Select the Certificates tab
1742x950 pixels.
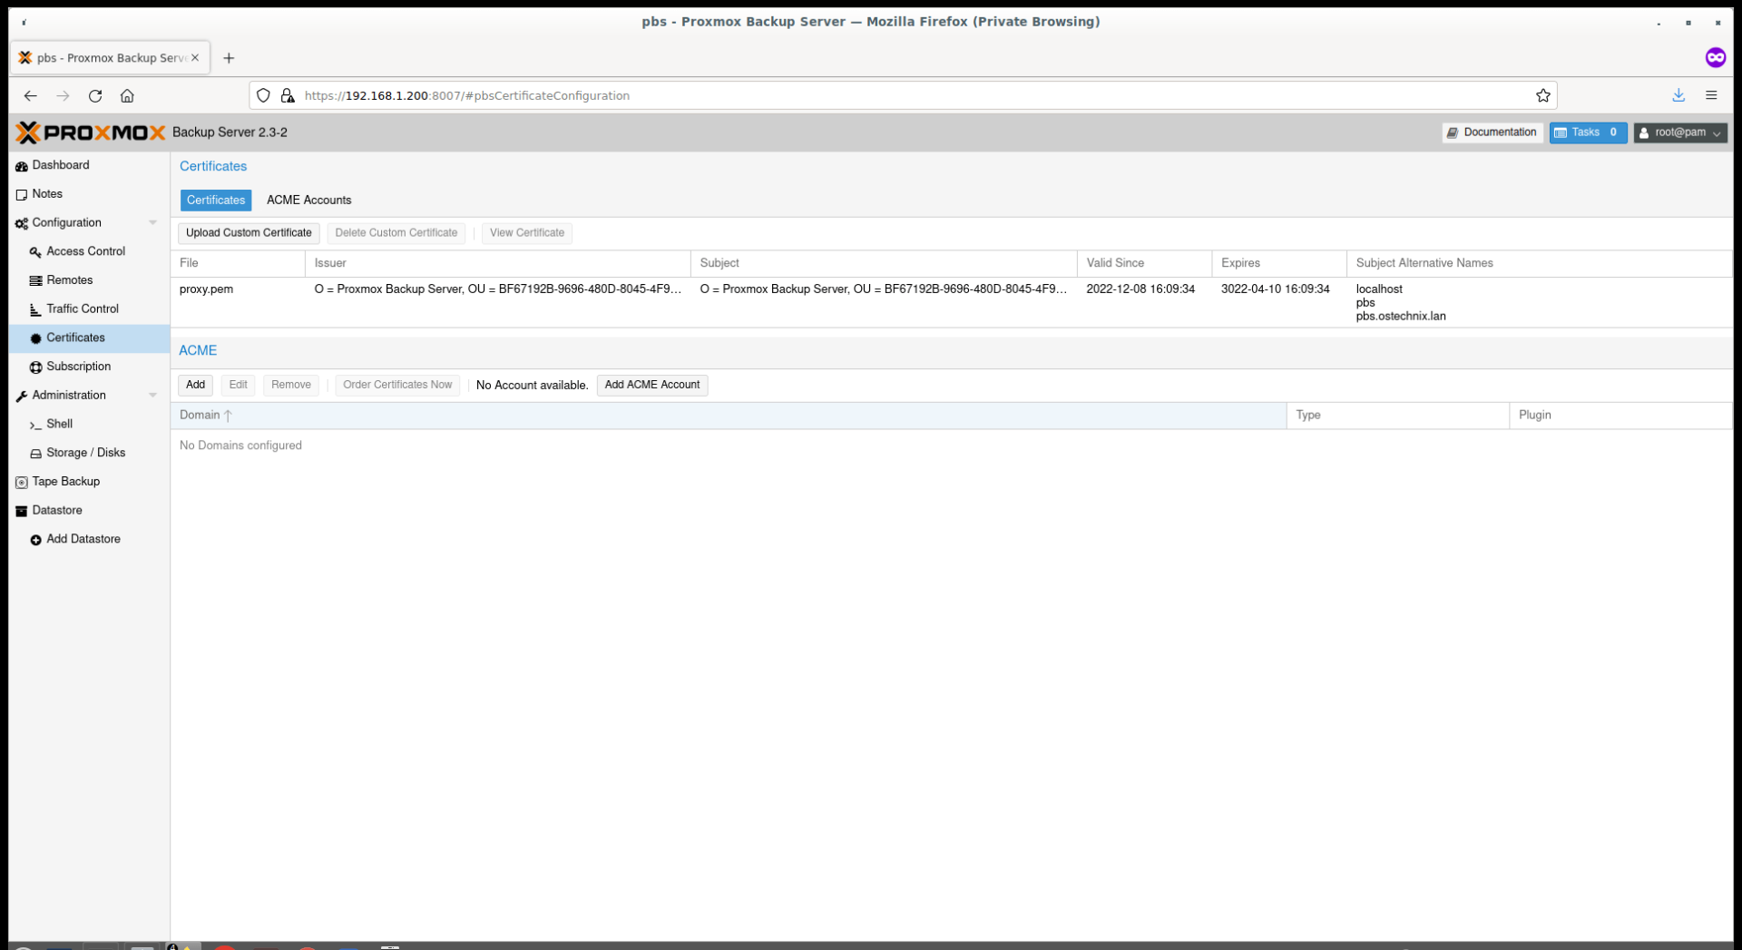coord(216,200)
